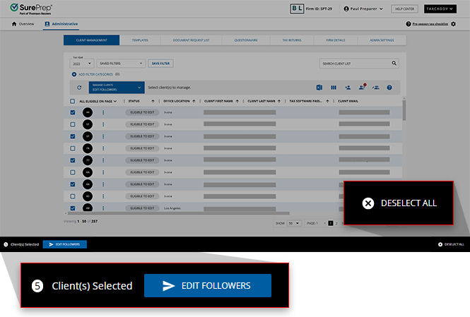Click the search magnifier icon
Screen dimensions: 470x317
[394, 63]
